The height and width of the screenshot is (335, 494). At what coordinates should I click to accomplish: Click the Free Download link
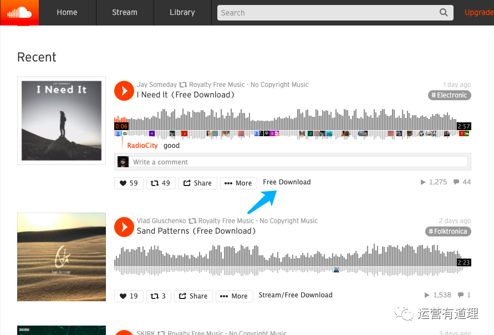(x=287, y=182)
